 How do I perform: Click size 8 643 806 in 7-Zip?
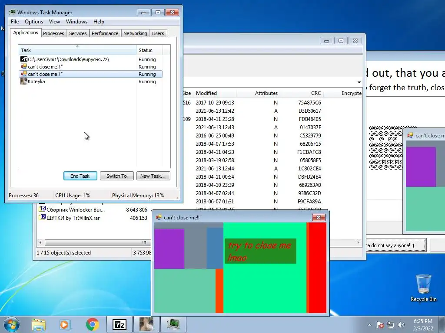(x=136, y=210)
